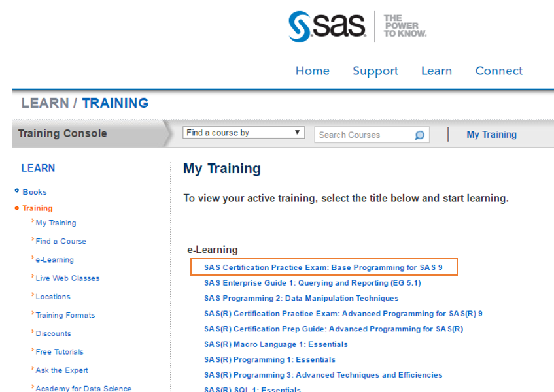Open SAS(R) Programming 1: Essentials
Screen dimensions: 554x392
[x=269, y=359]
